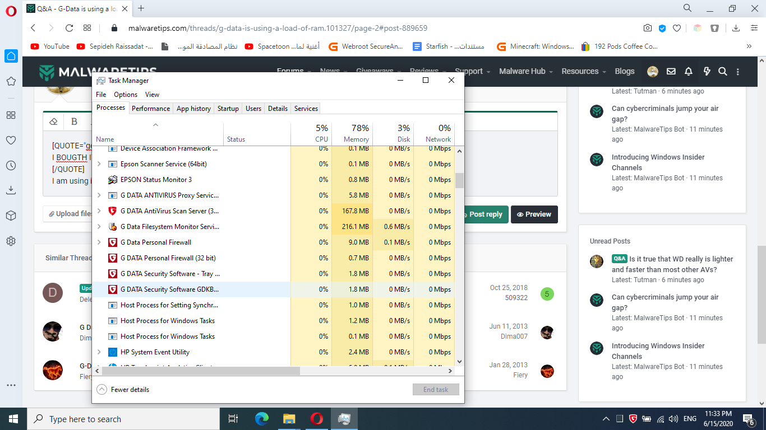Image resolution: width=766 pixels, height=430 pixels.
Task: Open Bookmarks star in Opera sidebar
Action: (11, 81)
